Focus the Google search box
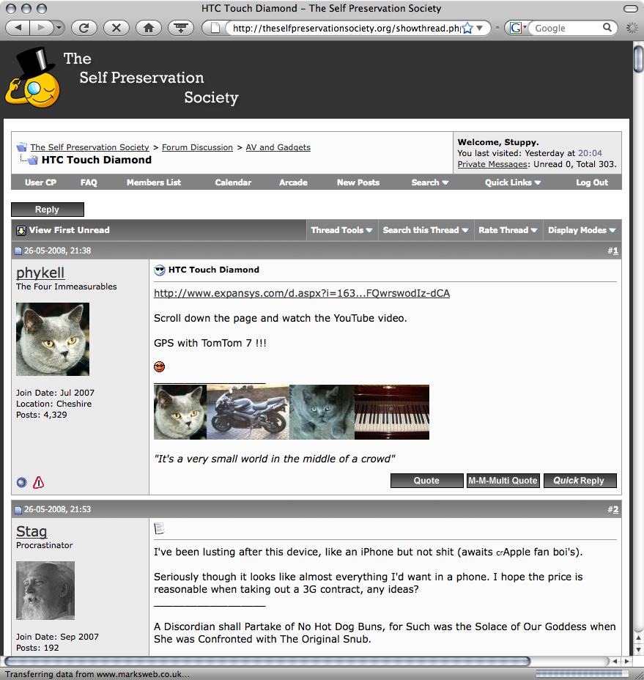Screen dimensions: 644x680 [x=566, y=28]
